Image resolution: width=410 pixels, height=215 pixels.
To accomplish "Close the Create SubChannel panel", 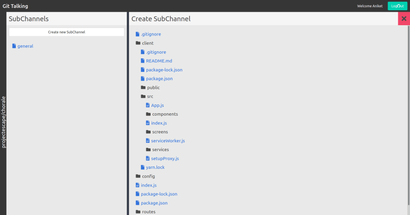I will (x=404, y=19).
